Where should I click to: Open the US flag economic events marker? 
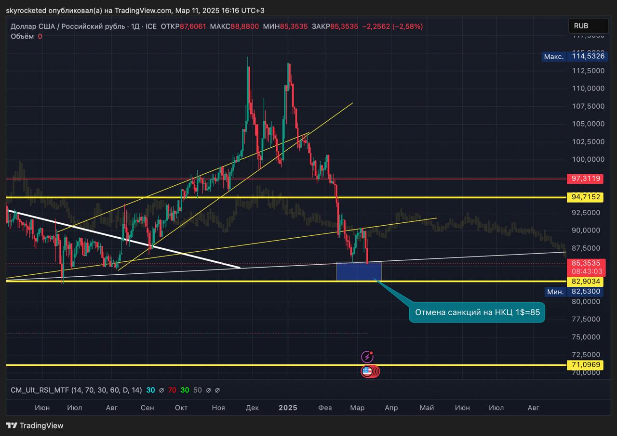coord(367,371)
